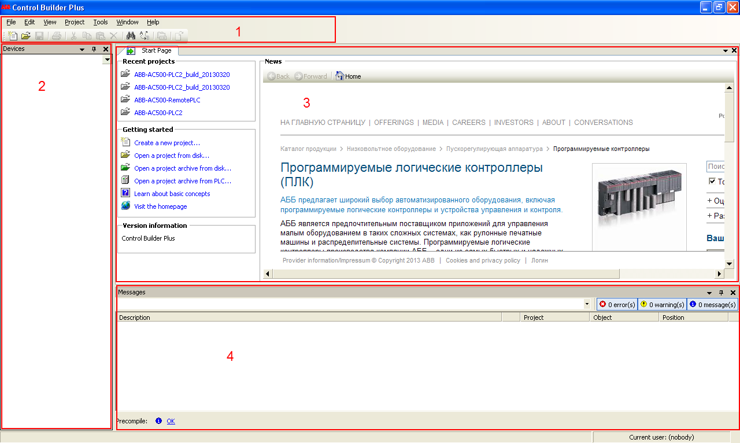Toggle the 0 error(s) filter
Image resolution: width=740 pixels, height=443 pixels.
(617, 304)
